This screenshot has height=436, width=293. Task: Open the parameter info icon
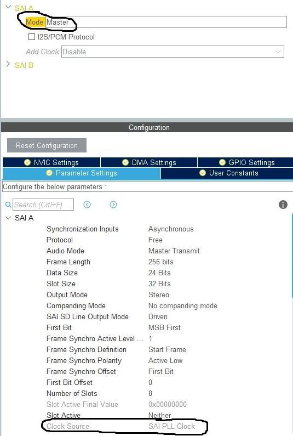tap(283, 205)
